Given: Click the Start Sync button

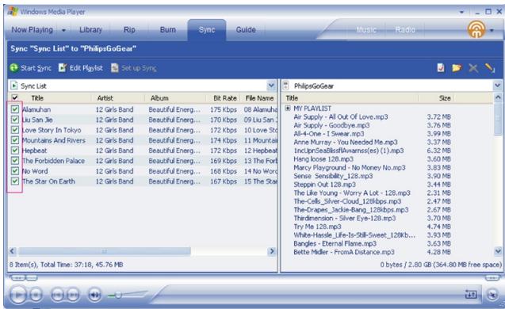Looking at the screenshot, I should pos(31,68).
